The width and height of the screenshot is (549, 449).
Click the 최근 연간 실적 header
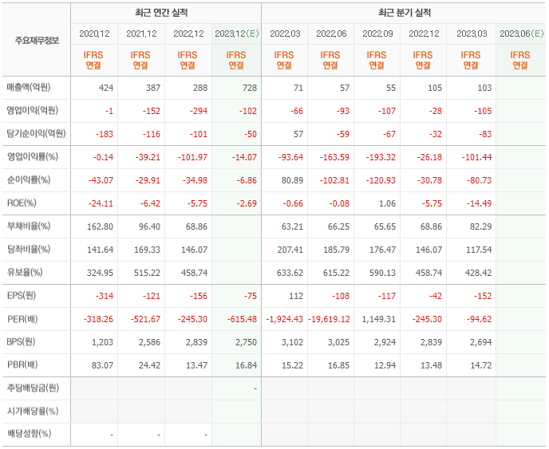point(161,13)
